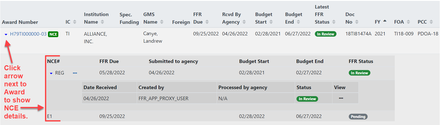This screenshot has height=125, width=442.
Task: Open REG row three-dot menu
Action: (75, 73)
